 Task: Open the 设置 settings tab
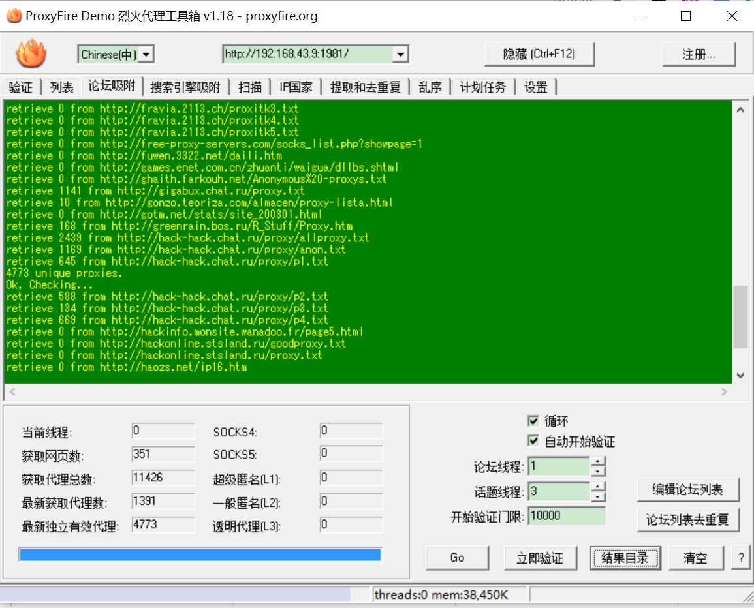(x=536, y=87)
